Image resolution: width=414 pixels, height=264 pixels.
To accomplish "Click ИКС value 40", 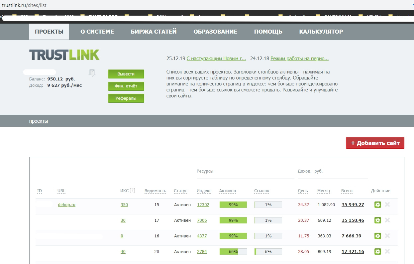I will pos(123,252).
